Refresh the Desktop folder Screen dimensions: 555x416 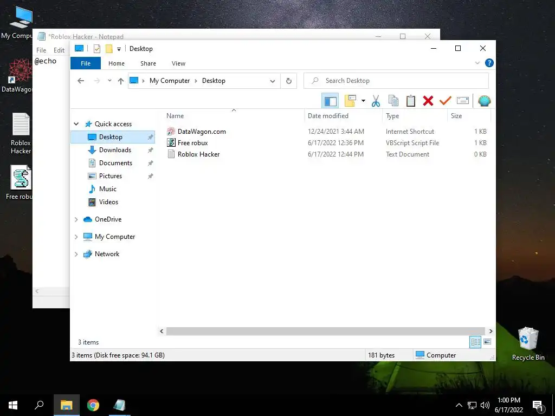[289, 81]
